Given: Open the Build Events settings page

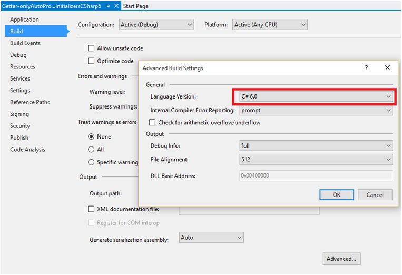Looking at the screenshot, I should coord(25,43).
